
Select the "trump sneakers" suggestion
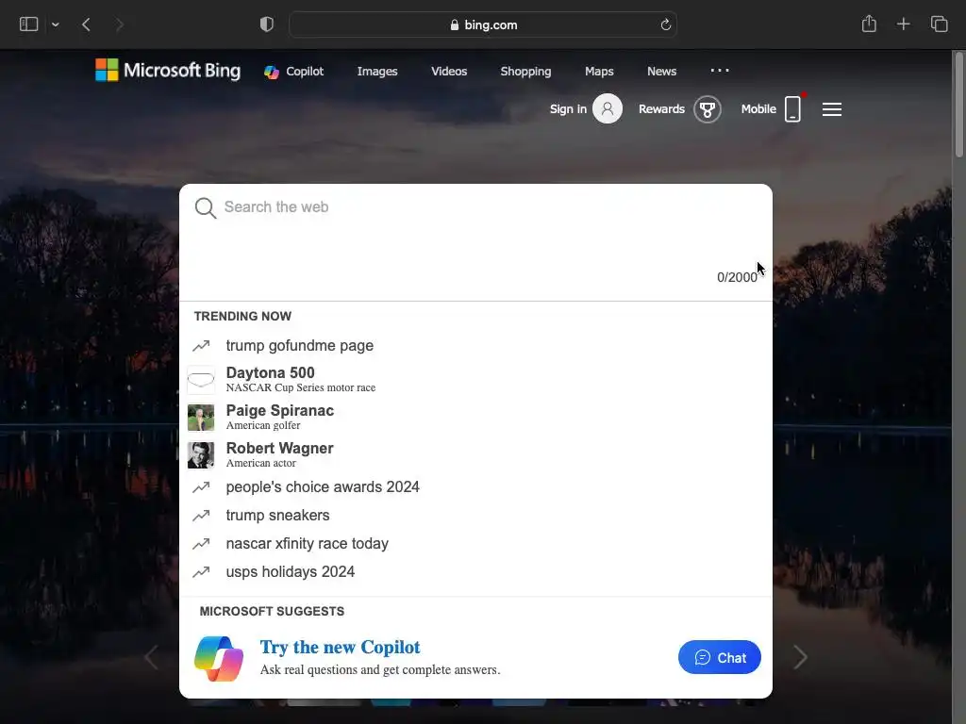pyautogui.click(x=278, y=516)
